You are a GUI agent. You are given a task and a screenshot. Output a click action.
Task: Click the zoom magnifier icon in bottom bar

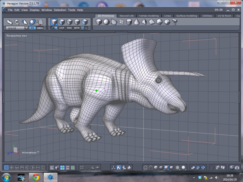93,167
